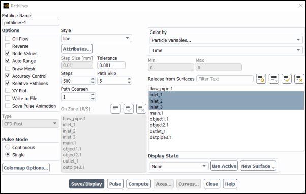The width and height of the screenshot is (306, 194).
Task: Select inlet_1 in Release from Surfaces
Action: (226, 95)
